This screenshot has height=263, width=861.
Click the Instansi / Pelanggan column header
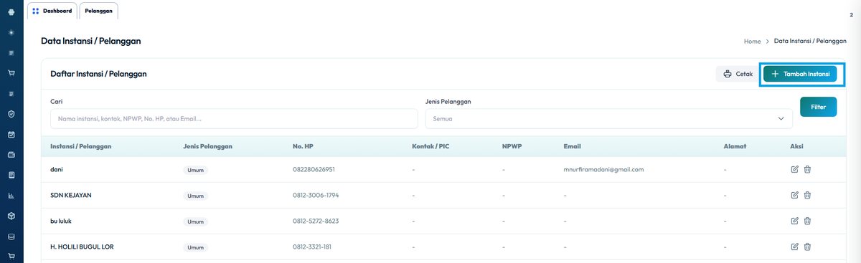[x=80, y=146]
